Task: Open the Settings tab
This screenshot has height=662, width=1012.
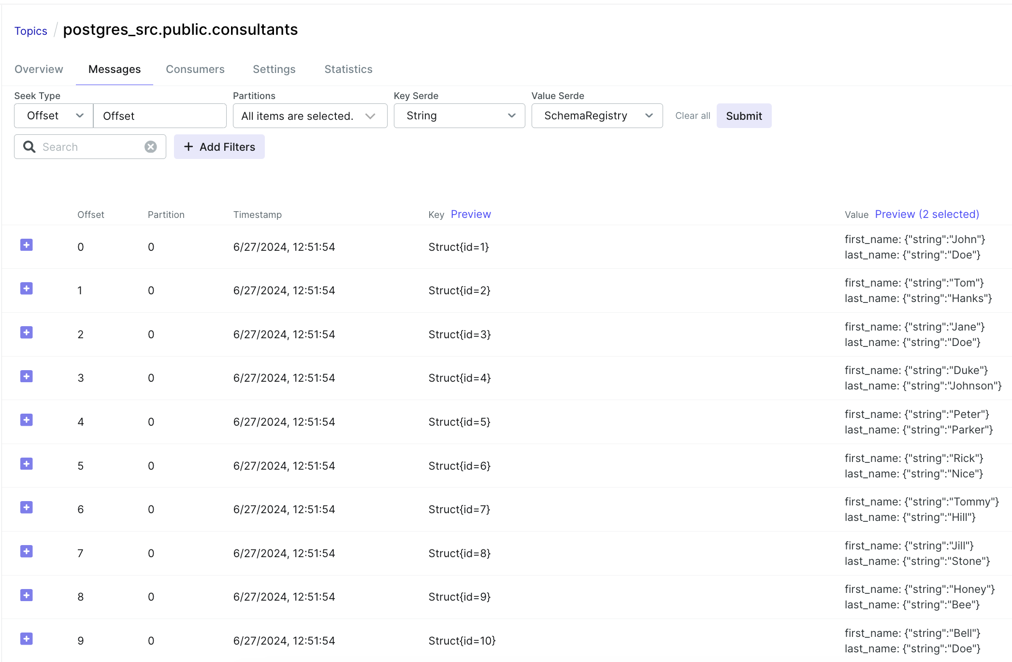Action: pyautogui.click(x=274, y=69)
